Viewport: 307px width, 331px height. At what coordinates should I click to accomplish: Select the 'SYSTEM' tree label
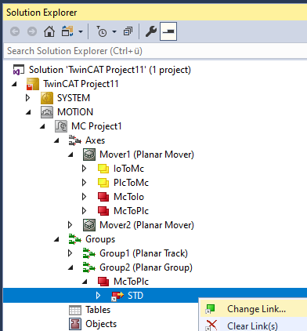click(74, 98)
